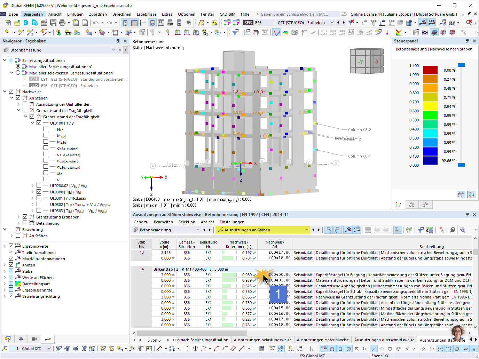
Task: Export the table to Excel
Action: click(409, 230)
